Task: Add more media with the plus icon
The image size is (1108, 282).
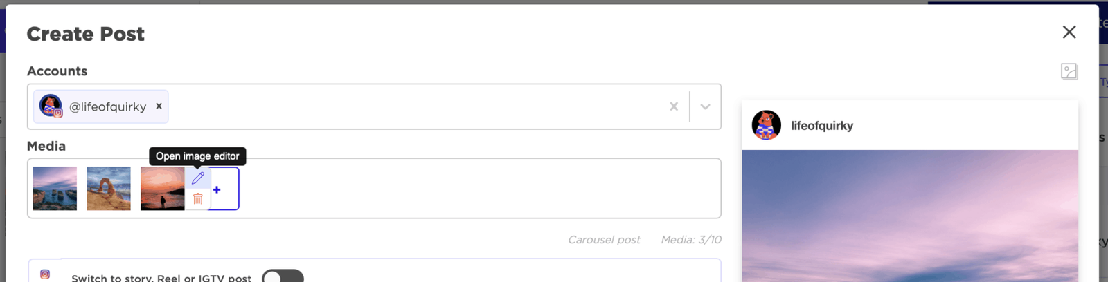Action: (217, 189)
